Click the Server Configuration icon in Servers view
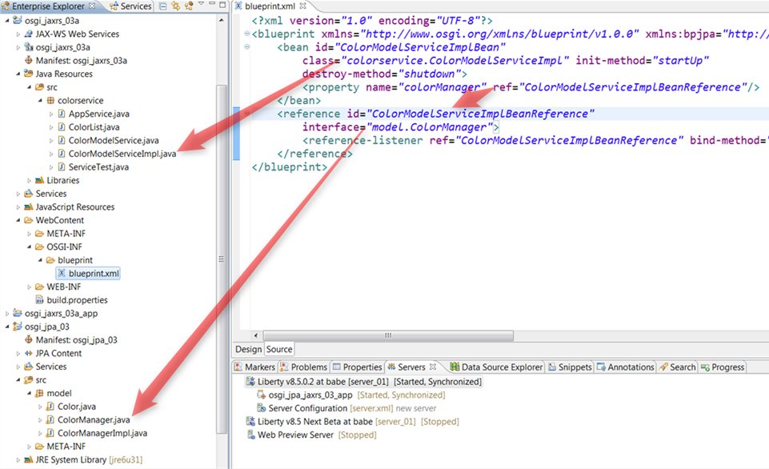The width and height of the screenshot is (769, 469). pos(261,408)
